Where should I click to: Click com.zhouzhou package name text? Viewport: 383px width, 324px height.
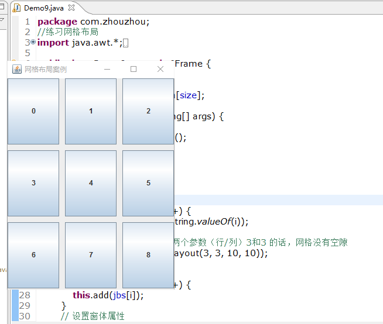pyautogui.click(x=114, y=22)
